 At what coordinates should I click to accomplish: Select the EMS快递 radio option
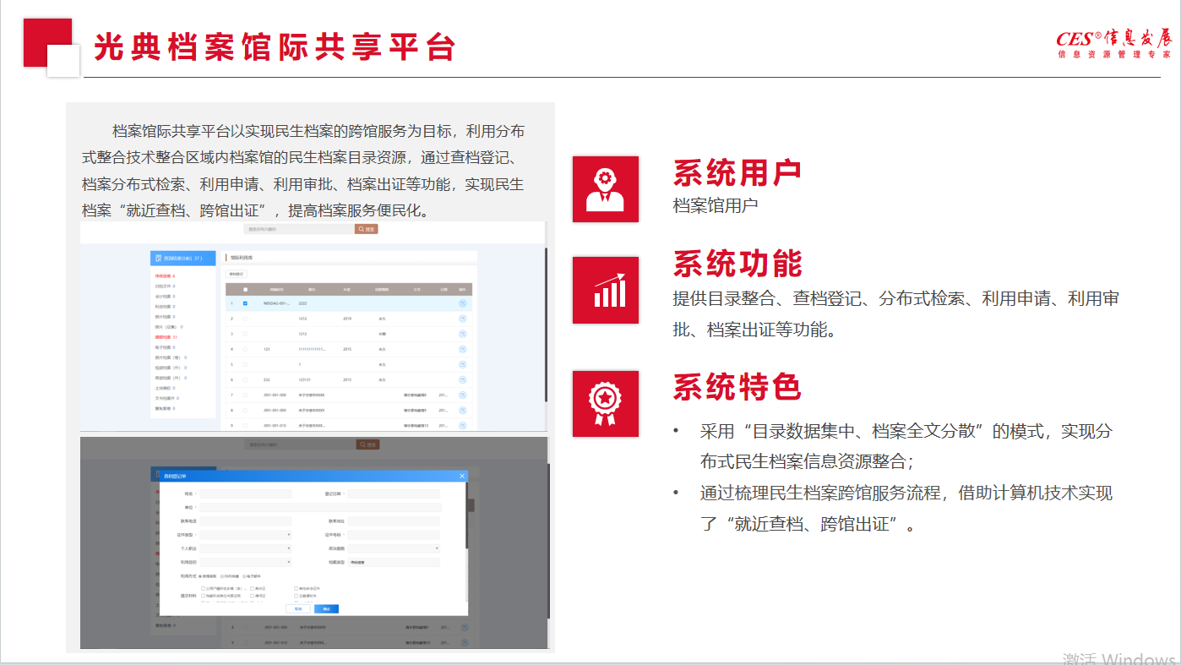(x=222, y=576)
